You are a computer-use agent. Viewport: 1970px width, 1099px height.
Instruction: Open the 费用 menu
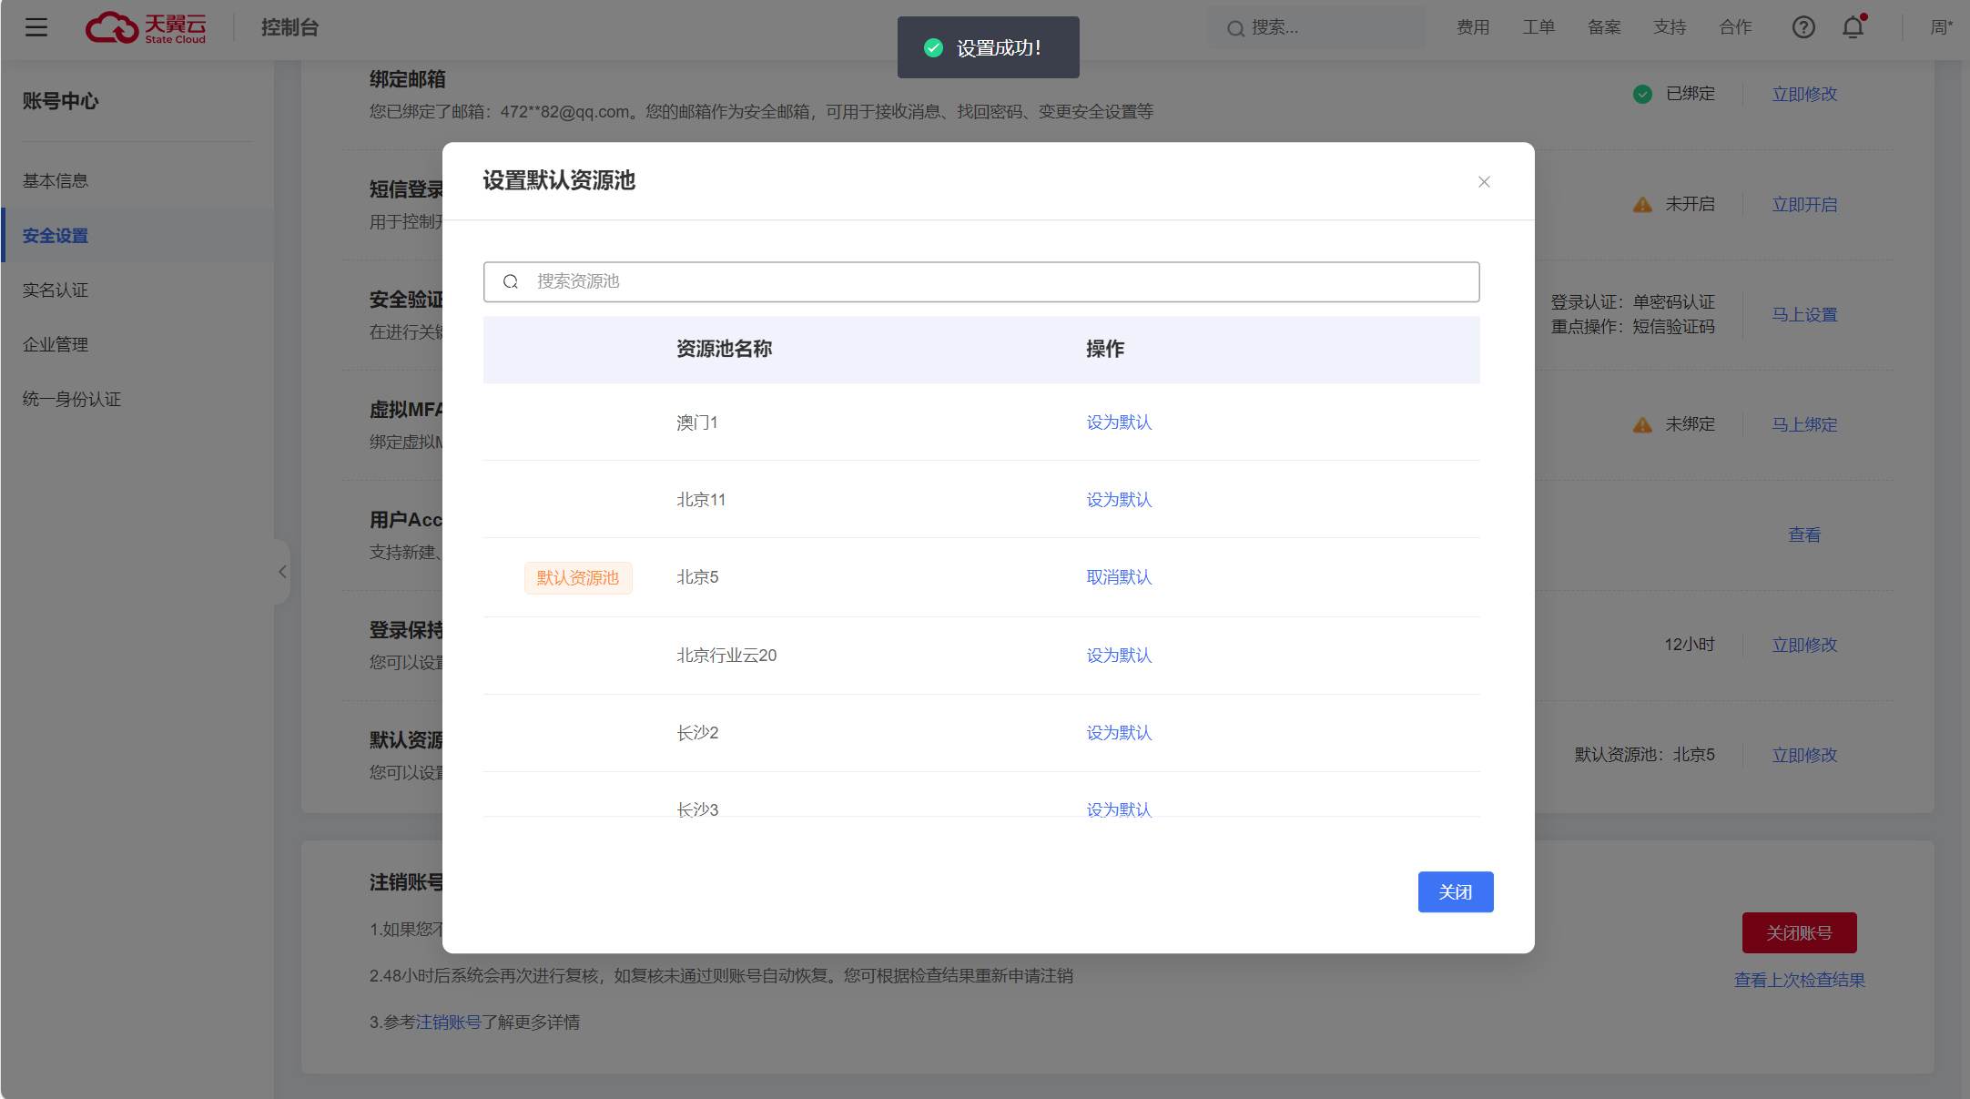(1473, 27)
